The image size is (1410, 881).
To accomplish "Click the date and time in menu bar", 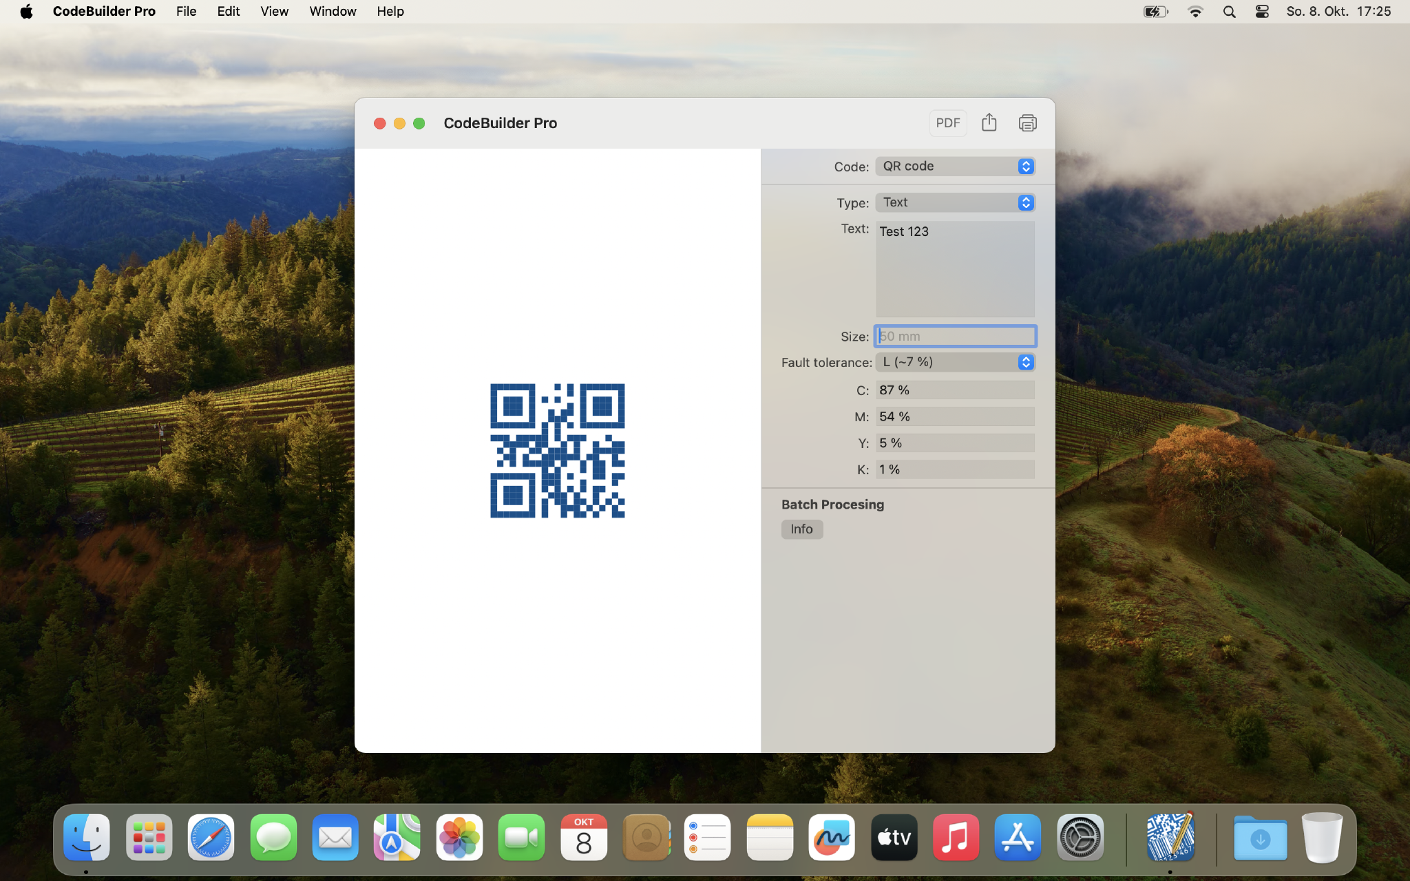I will pyautogui.click(x=1338, y=12).
